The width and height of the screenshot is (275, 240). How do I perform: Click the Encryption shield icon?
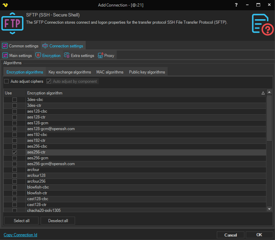pos(38,56)
